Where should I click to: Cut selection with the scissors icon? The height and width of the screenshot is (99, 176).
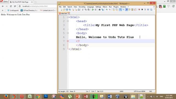click(x=83, y=10)
